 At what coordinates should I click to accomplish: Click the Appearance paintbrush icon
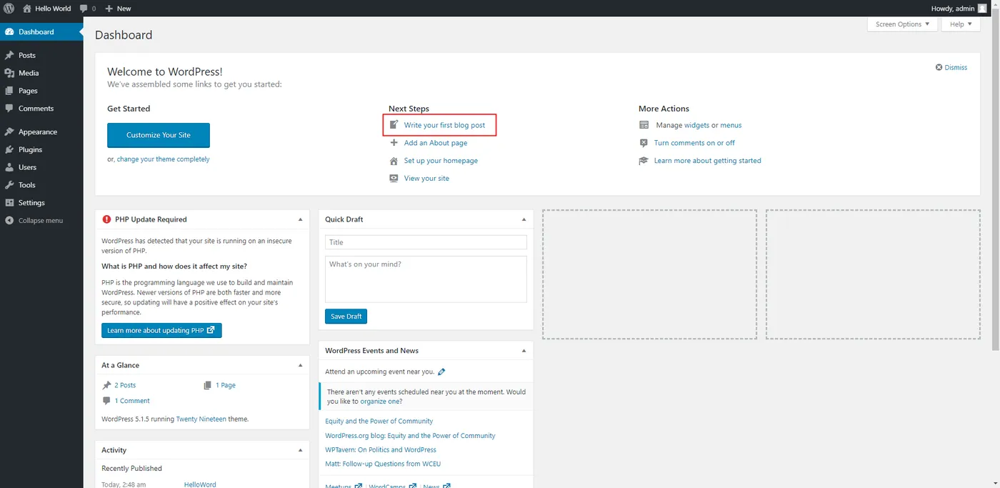click(x=9, y=131)
